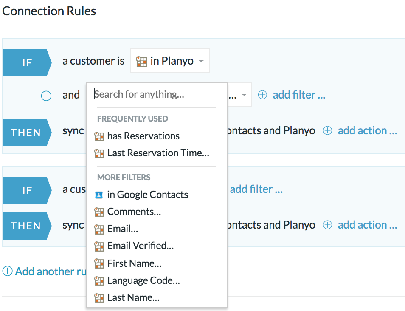Open the partially hidden filter dropdown arrow in the 'and' row

pyautogui.click(x=244, y=95)
